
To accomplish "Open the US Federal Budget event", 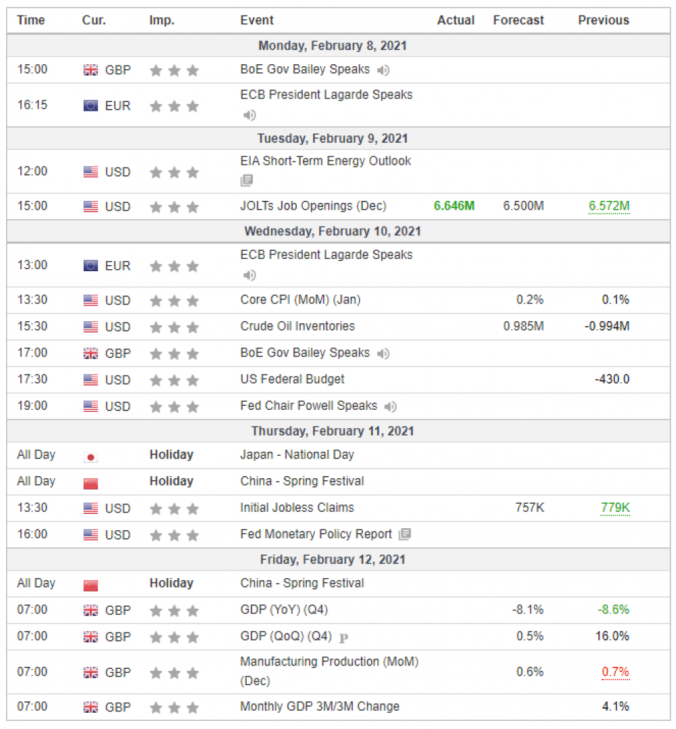I will point(292,379).
